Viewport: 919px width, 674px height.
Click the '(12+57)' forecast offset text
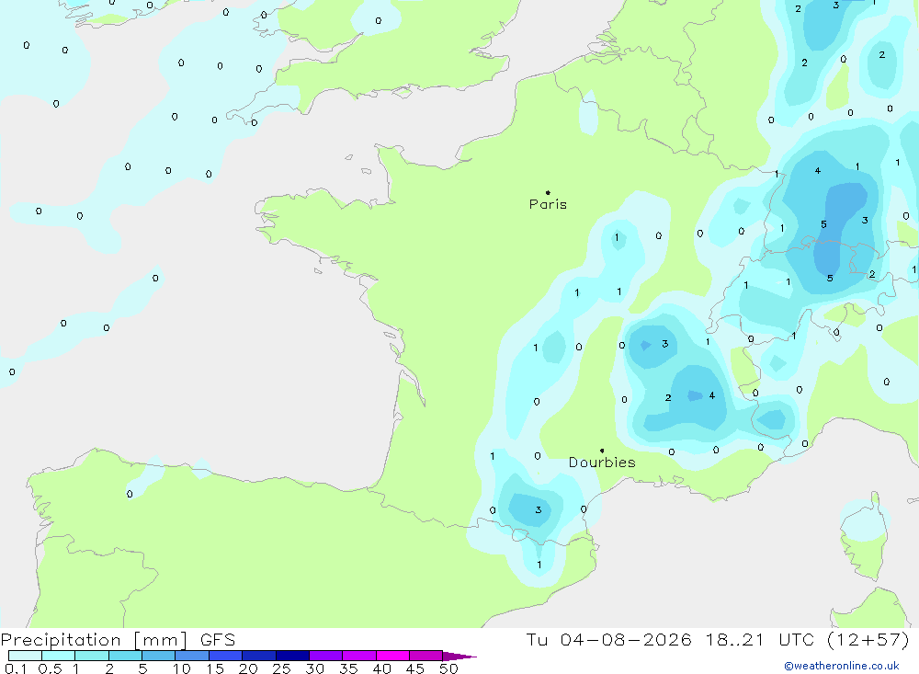(868, 639)
